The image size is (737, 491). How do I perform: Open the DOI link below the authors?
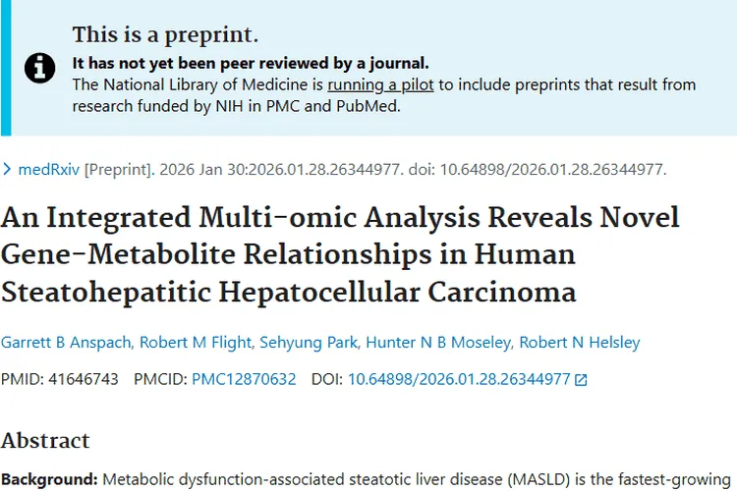tap(459, 379)
